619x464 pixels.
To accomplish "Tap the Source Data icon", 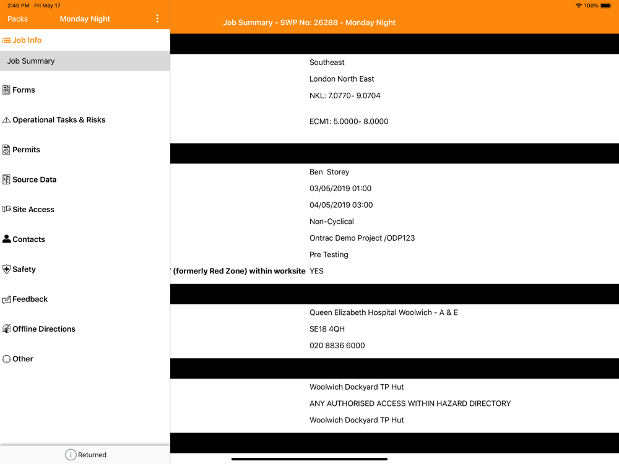I will (x=6, y=179).
